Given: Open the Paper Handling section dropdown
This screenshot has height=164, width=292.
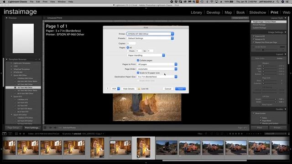Looking at the screenshot, I should pos(146,56).
